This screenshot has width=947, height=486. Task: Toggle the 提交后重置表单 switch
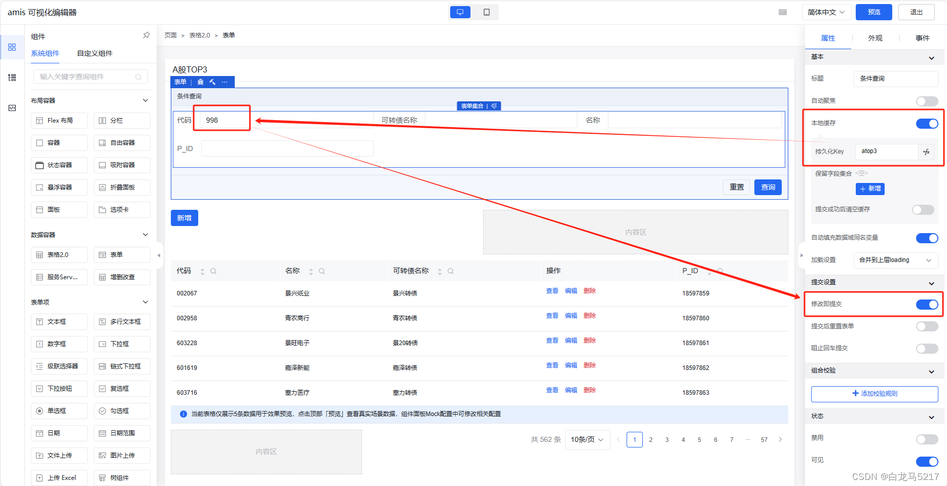927,326
